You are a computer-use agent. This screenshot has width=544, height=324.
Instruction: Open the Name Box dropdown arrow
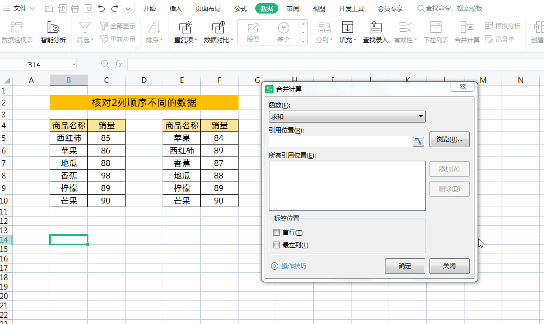(74, 64)
